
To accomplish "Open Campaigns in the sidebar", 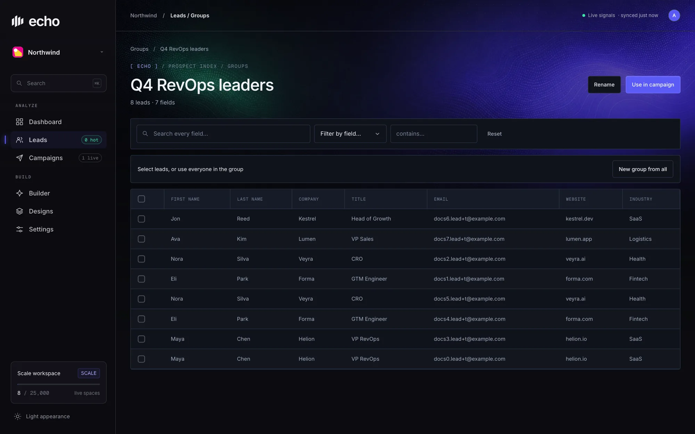I will [58, 158].
